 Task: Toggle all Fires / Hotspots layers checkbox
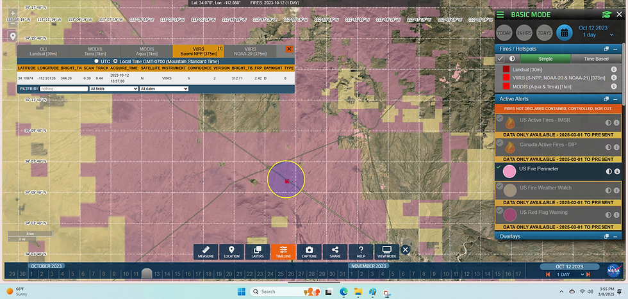tap(500, 59)
